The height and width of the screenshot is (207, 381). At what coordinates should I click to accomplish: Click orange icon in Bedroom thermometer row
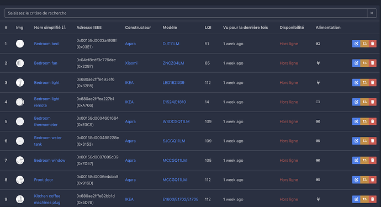(x=364, y=121)
